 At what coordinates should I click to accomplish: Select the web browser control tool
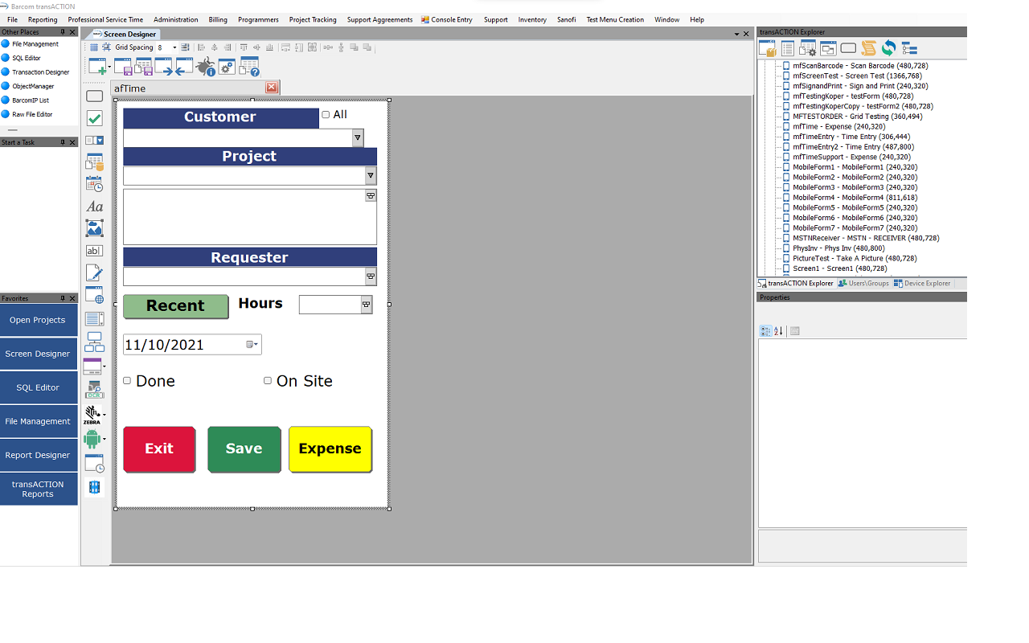click(94, 295)
